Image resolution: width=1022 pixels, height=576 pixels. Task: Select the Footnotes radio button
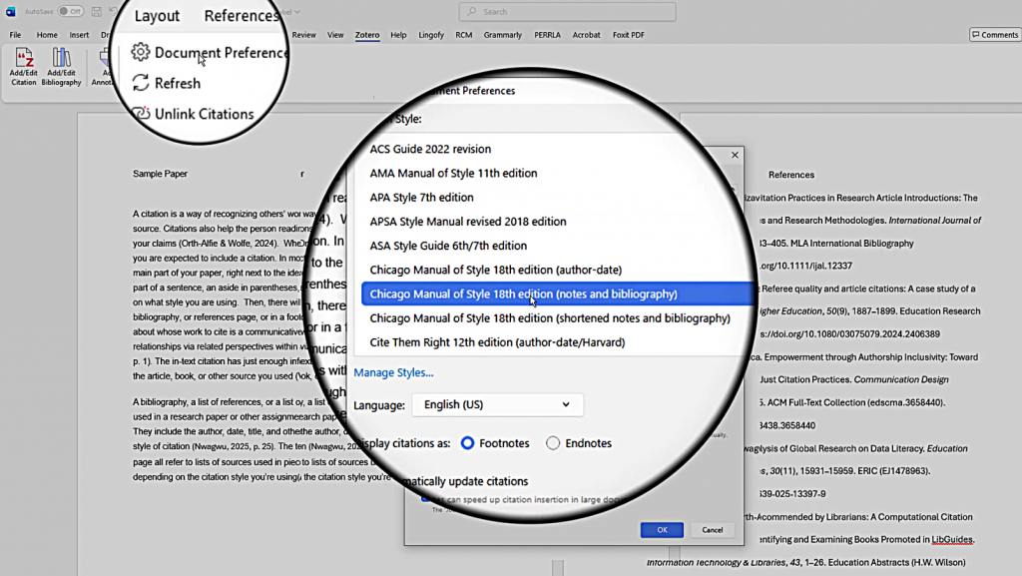(467, 443)
